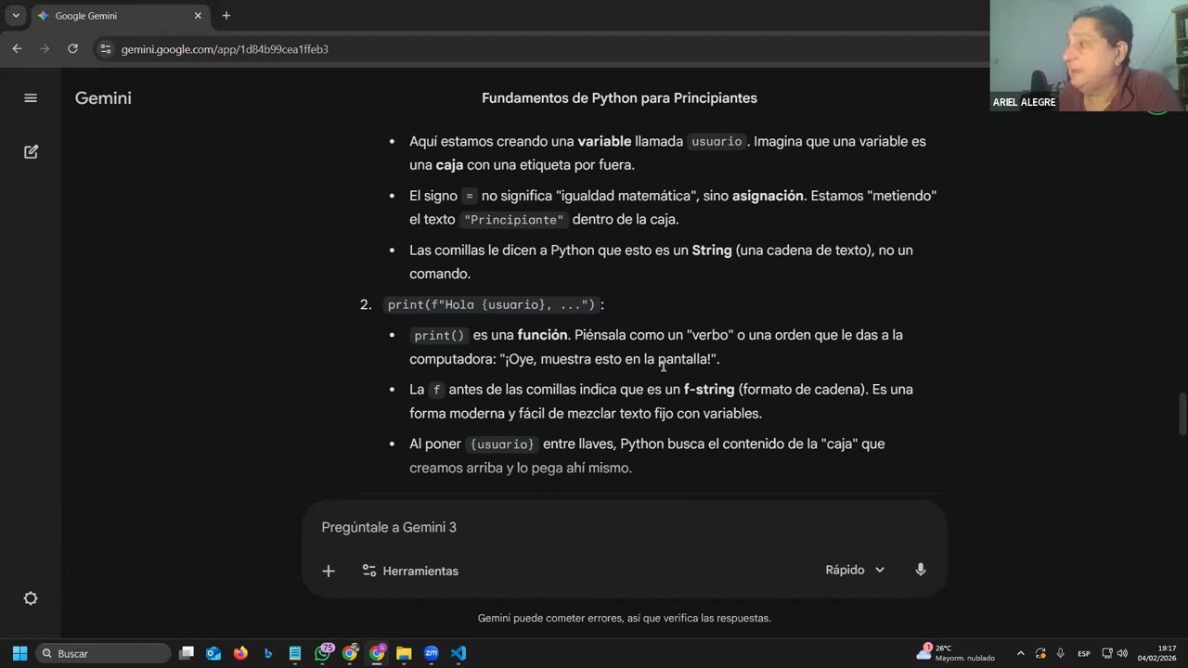Launch Firefox from the taskbar
This screenshot has height=668, width=1188.
pos(240,653)
